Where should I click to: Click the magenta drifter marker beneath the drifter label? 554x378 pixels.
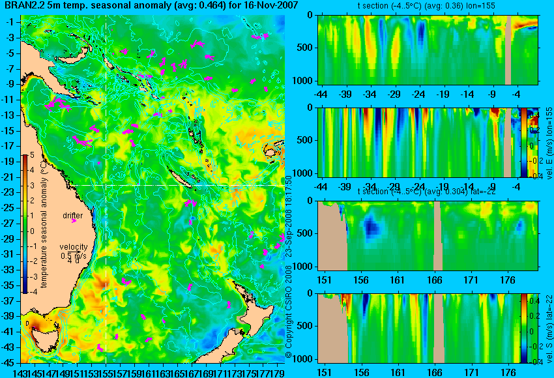click(x=74, y=221)
